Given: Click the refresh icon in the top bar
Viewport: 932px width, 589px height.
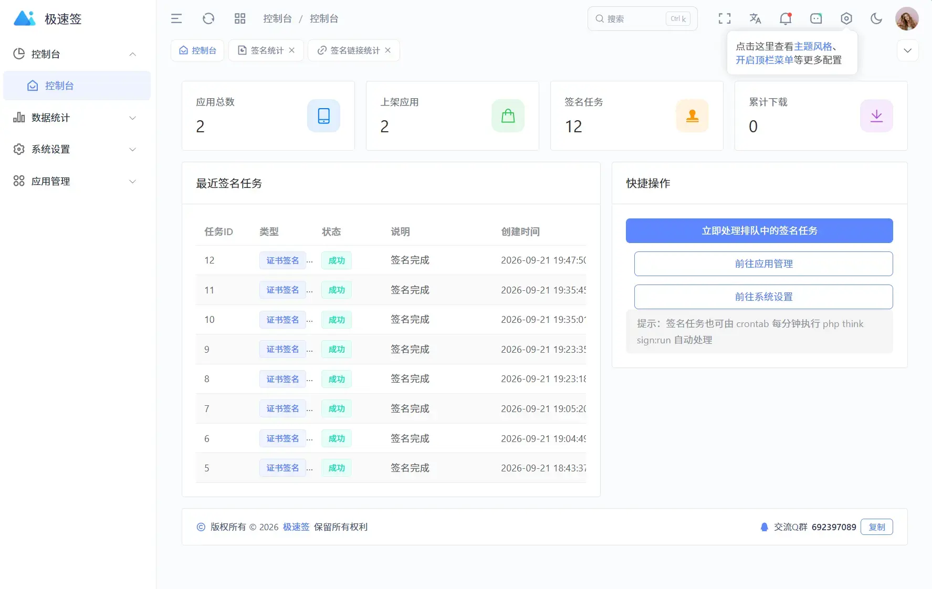Looking at the screenshot, I should point(208,19).
